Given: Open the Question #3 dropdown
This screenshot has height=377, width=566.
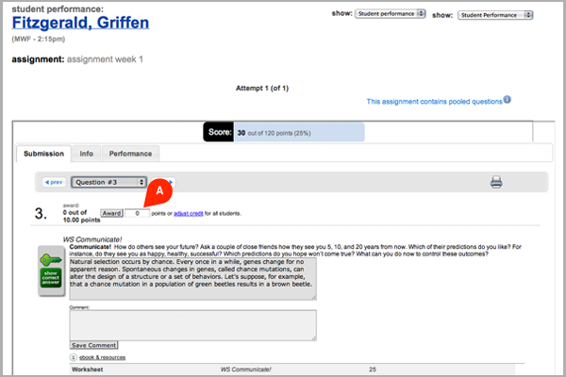Looking at the screenshot, I should pos(108,182).
